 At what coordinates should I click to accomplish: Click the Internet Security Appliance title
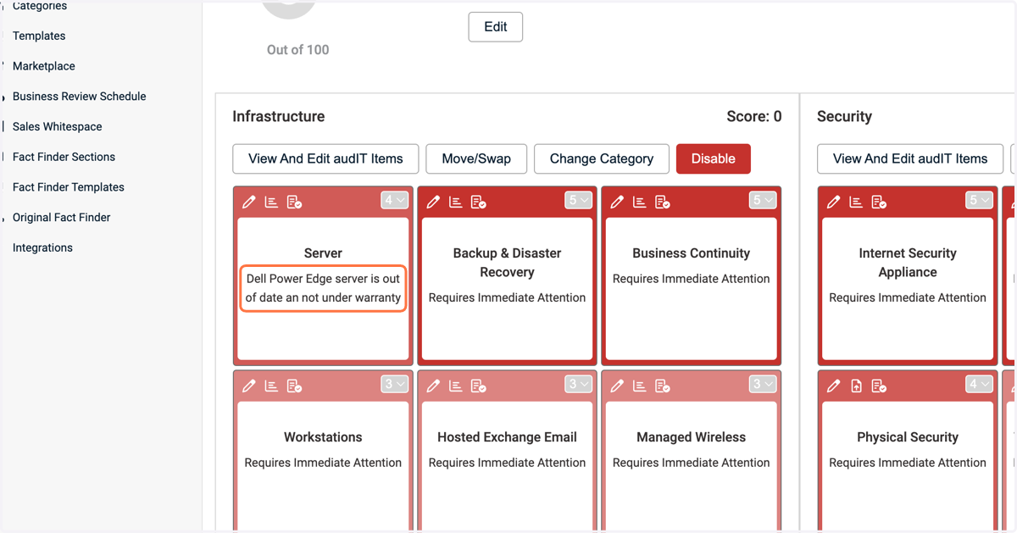tap(908, 263)
